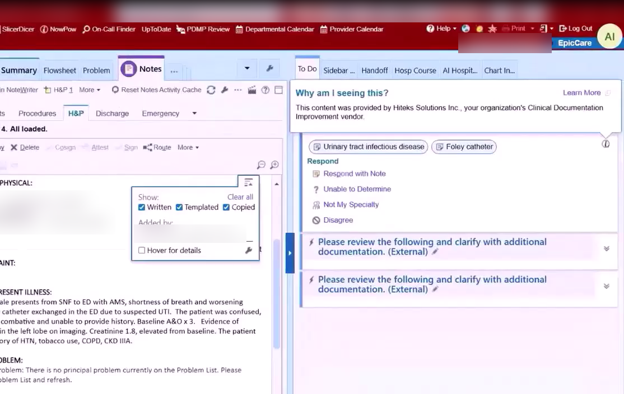
Task: Open the Provider Calendar
Action: coord(352,29)
